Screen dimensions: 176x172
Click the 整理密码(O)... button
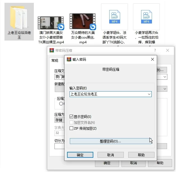click(110, 141)
